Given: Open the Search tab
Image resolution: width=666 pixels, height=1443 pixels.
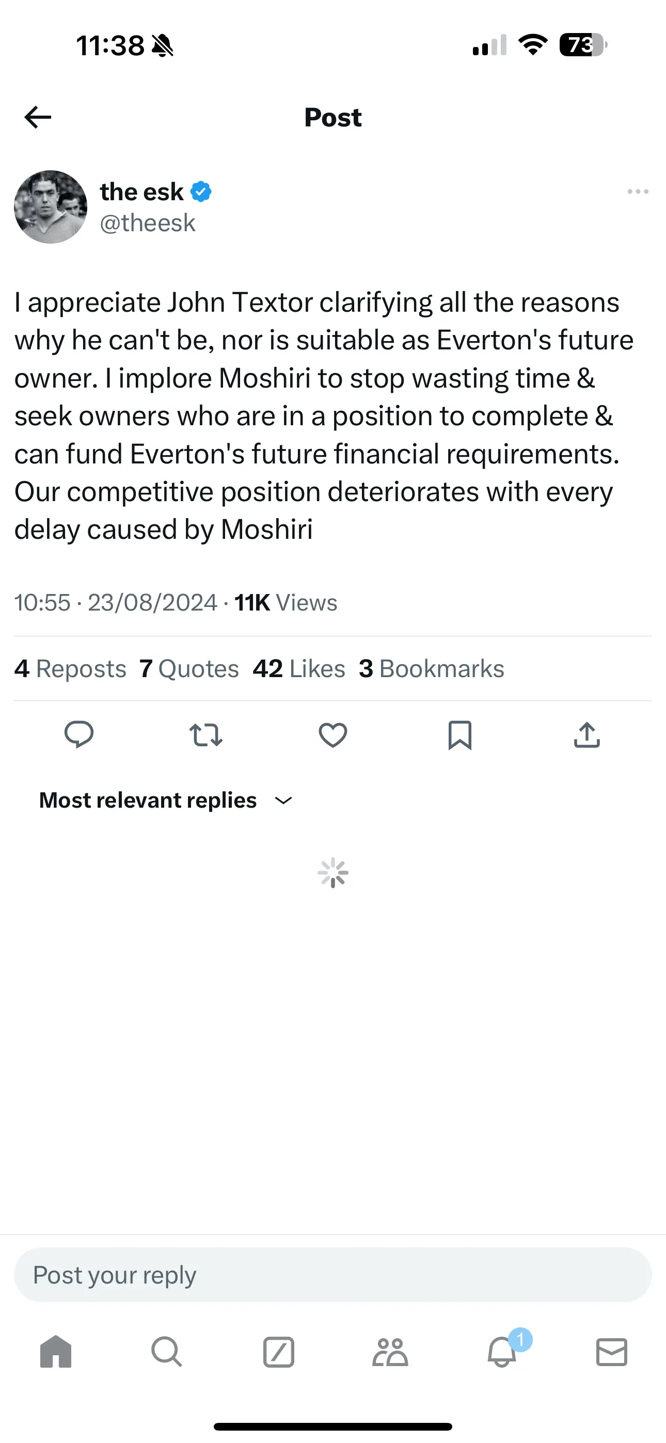Looking at the screenshot, I should point(166,1352).
